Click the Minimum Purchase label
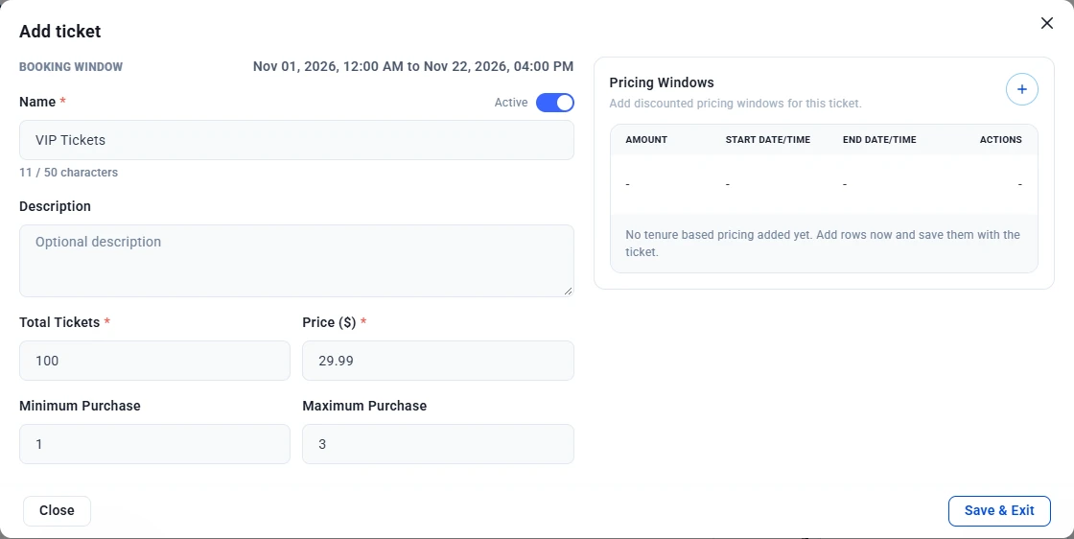1074x539 pixels. click(x=80, y=406)
